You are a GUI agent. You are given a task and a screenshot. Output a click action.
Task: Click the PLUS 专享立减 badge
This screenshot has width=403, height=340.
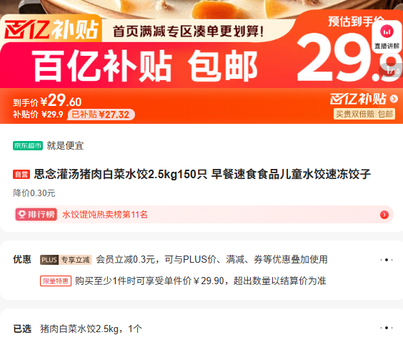66,260
